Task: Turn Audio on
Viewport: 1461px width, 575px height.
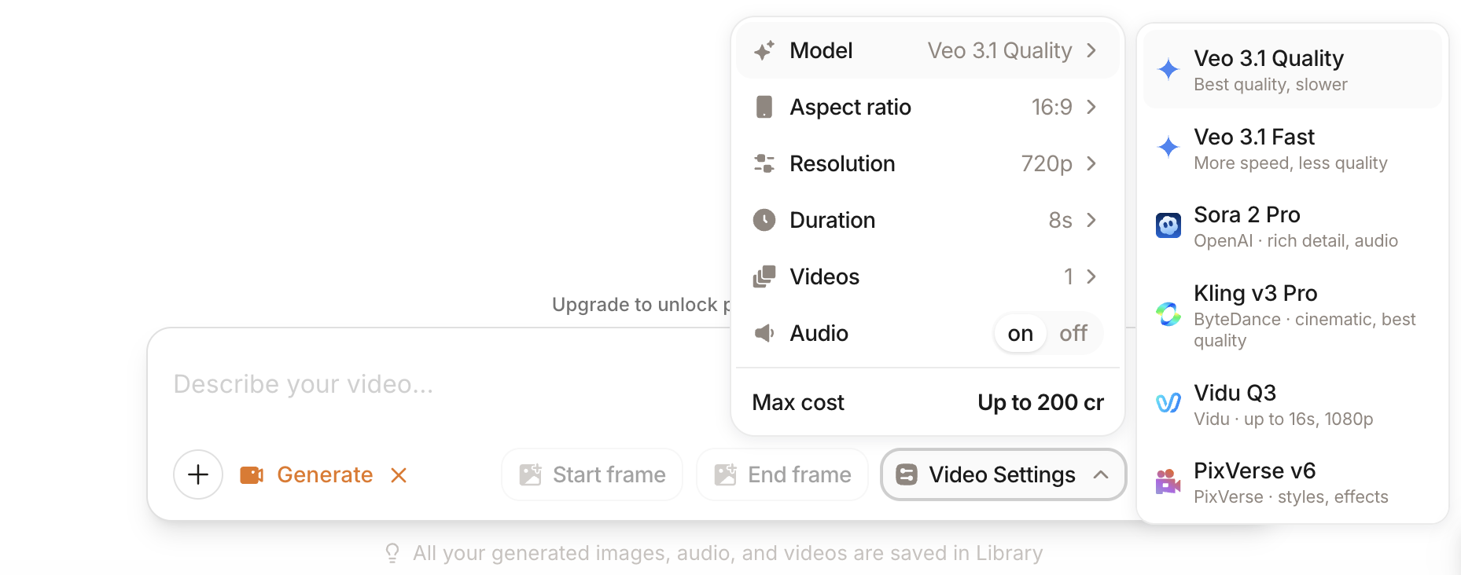Action: tap(1019, 333)
